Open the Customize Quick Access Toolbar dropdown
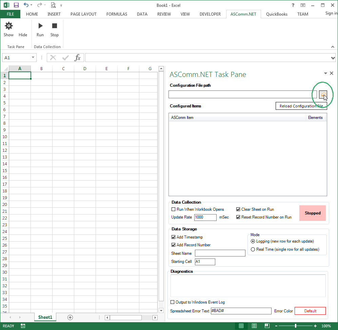This screenshot has width=338, height=330. pyautogui.click(x=61, y=5)
